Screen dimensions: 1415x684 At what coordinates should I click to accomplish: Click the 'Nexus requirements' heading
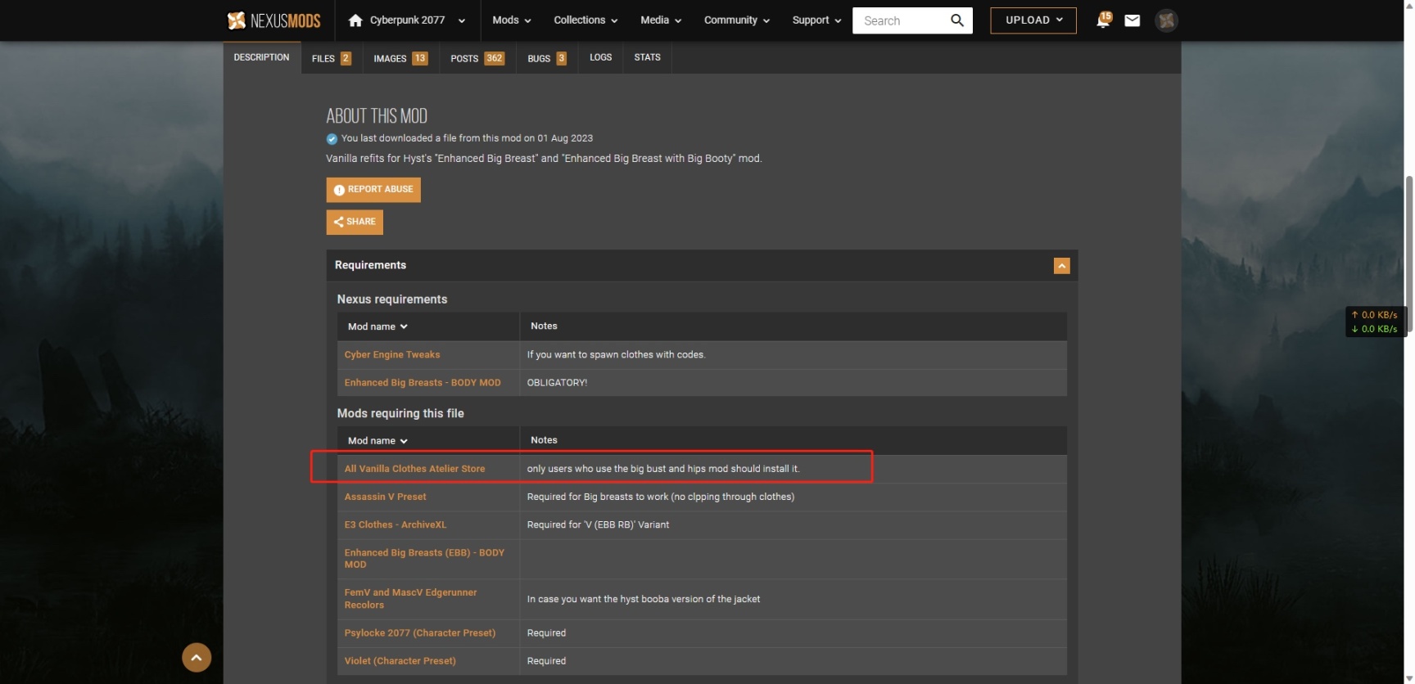pos(392,299)
